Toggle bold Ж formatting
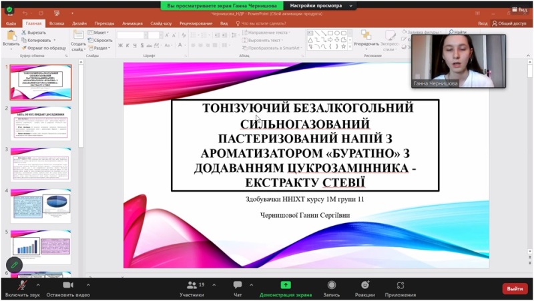The width and height of the screenshot is (534, 301). coord(120,45)
